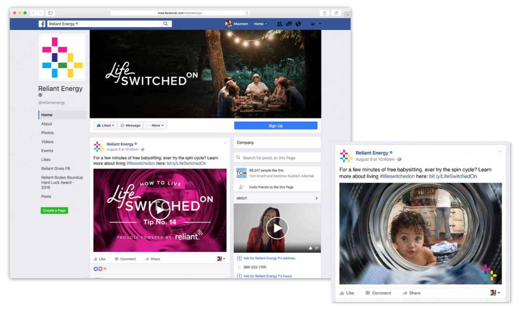Click Ask for Reliant Energy's hours link
Image resolution: width=519 pixels, height=312 pixels.
coord(268,276)
